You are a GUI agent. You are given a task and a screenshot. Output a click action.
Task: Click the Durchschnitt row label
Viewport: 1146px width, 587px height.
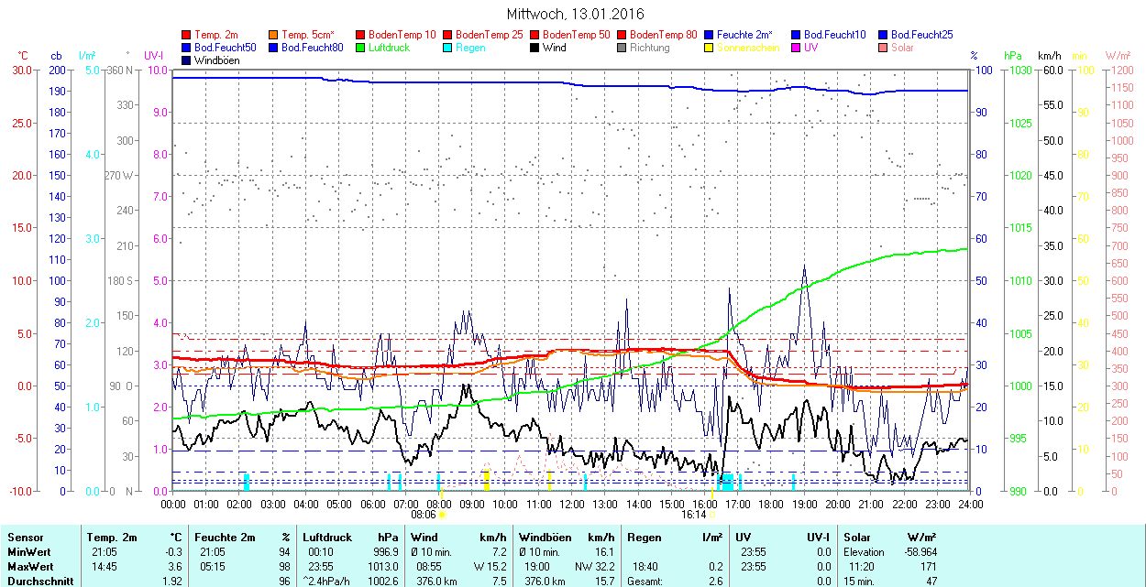tap(37, 581)
